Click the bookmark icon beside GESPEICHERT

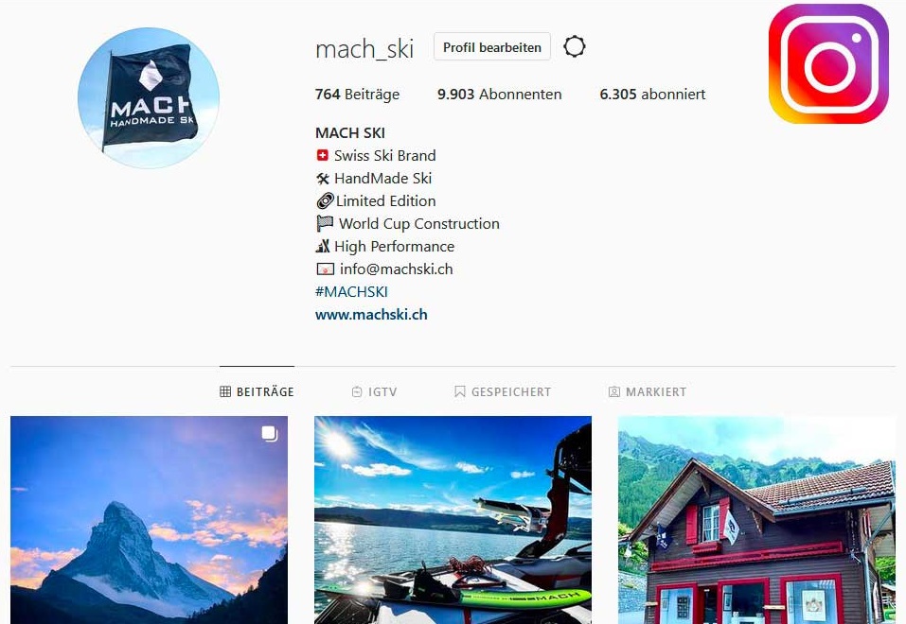460,392
